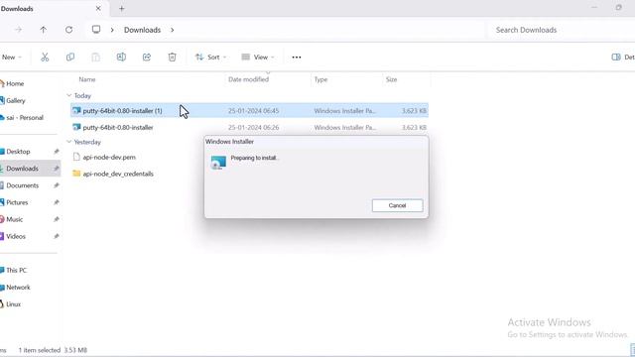
Task: Click the Up arrow navigation button
Action: (44, 30)
